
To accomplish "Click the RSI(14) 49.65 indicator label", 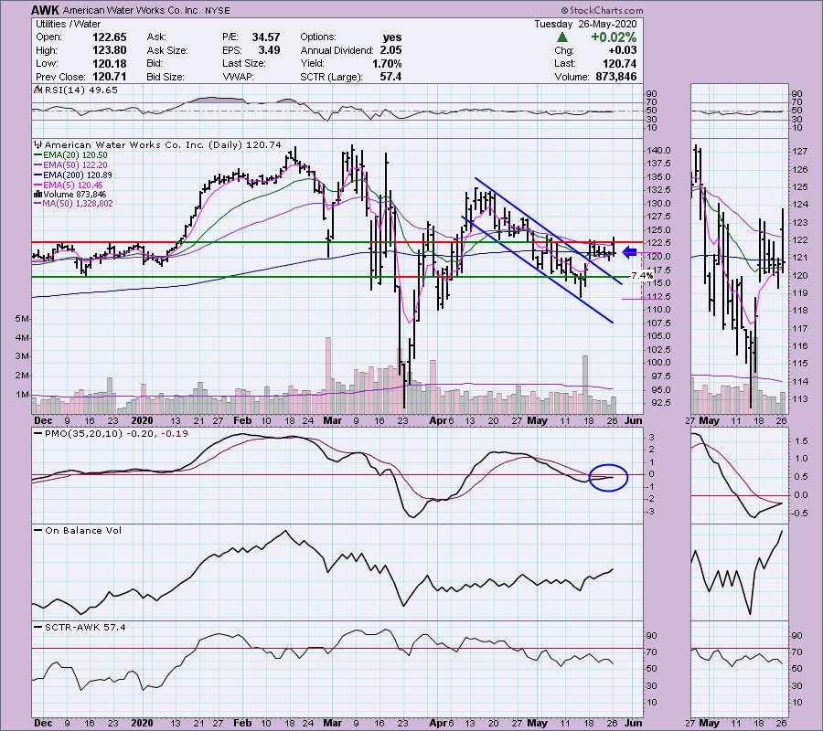I will tap(80, 90).
